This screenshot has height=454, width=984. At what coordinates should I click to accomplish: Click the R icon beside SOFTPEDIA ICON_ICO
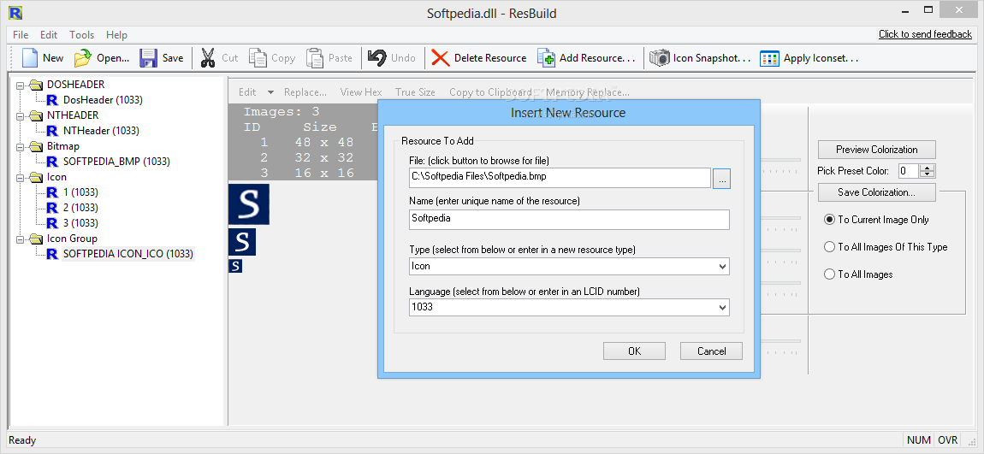(x=53, y=254)
